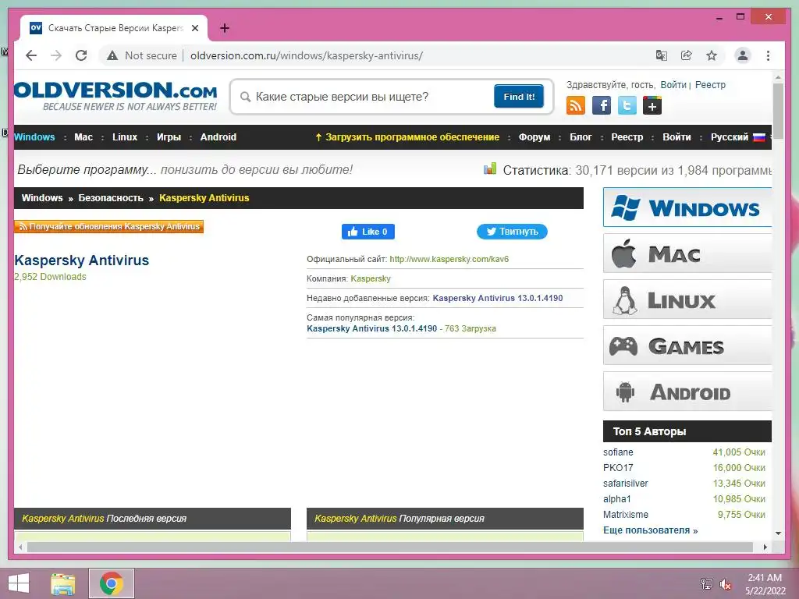Click the Find It! search button
The image size is (799, 599).
519,96
